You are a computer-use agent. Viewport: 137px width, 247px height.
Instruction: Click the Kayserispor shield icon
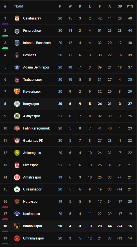pos(17,92)
